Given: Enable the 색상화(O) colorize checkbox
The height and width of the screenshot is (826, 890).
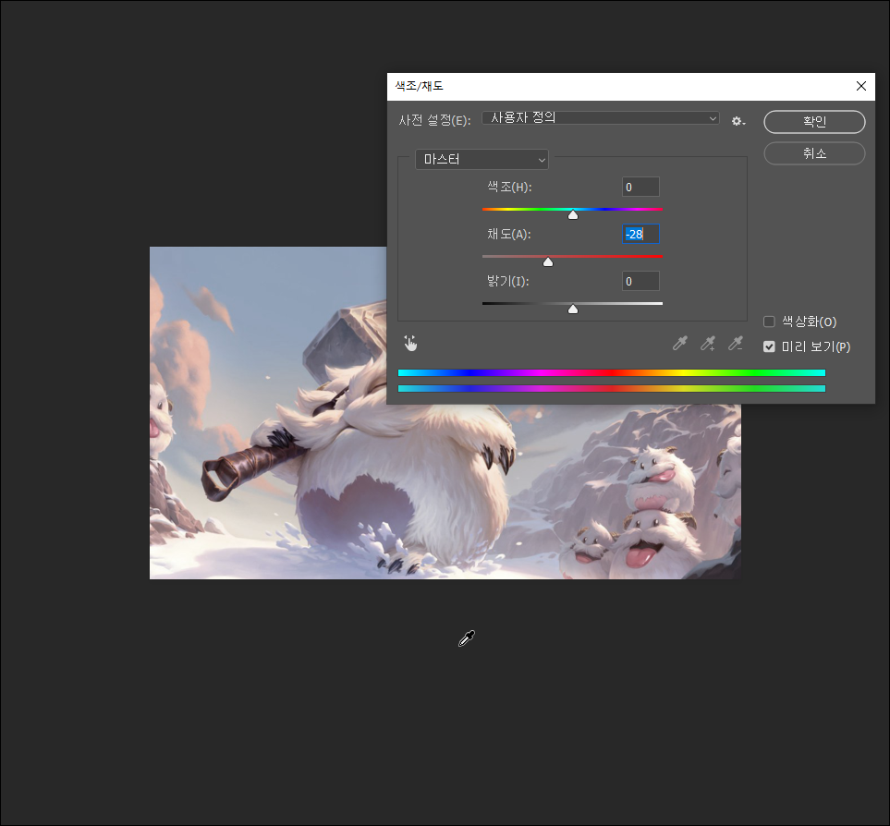Looking at the screenshot, I should pos(769,322).
